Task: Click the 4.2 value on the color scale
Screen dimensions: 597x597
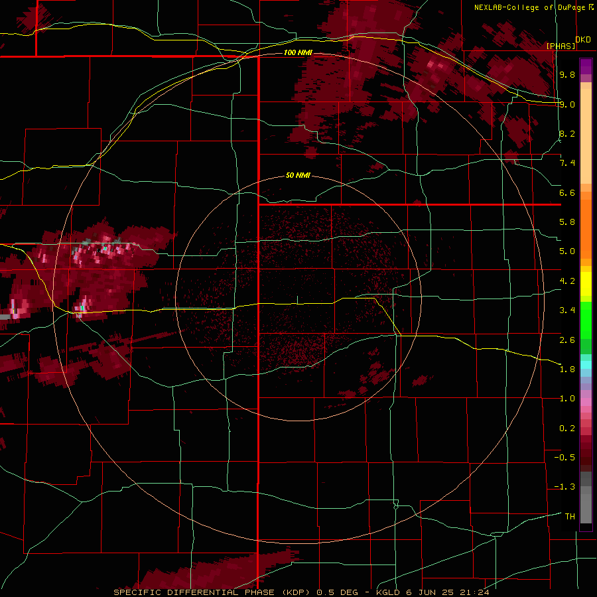Action: point(567,281)
